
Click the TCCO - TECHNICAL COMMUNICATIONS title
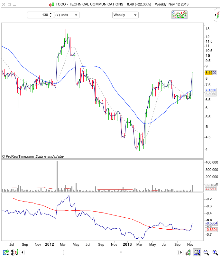click(x=89, y=4)
